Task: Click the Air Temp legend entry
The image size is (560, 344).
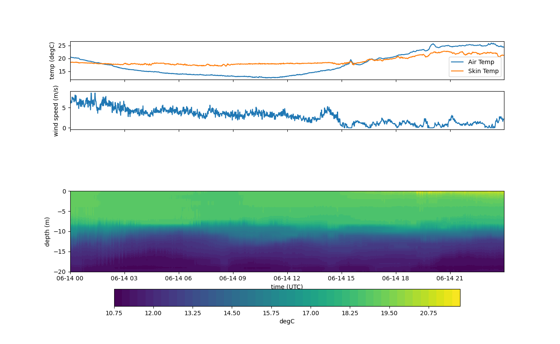Action: tap(481, 62)
